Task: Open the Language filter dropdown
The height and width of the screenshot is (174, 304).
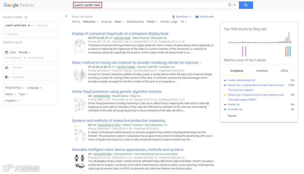Action: pyautogui.click(x=34, y=88)
